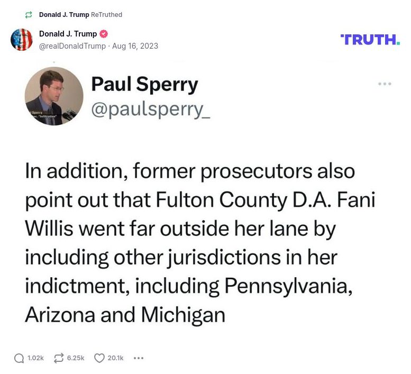This screenshot has height=374, width=411.
Task: Click the @paulsperry_ handle
Action: [150, 109]
